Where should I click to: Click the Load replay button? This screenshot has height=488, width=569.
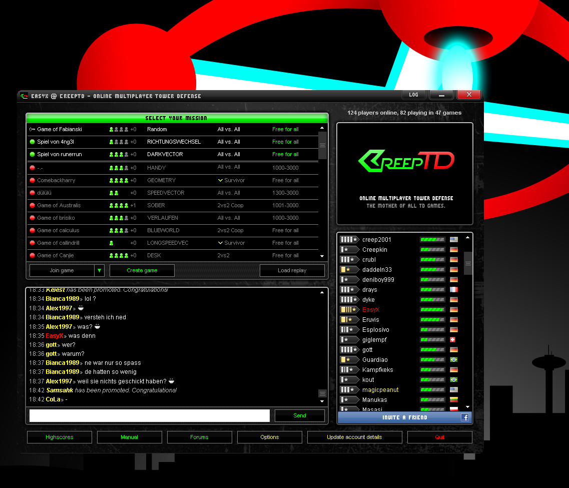click(x=292, y=271)
